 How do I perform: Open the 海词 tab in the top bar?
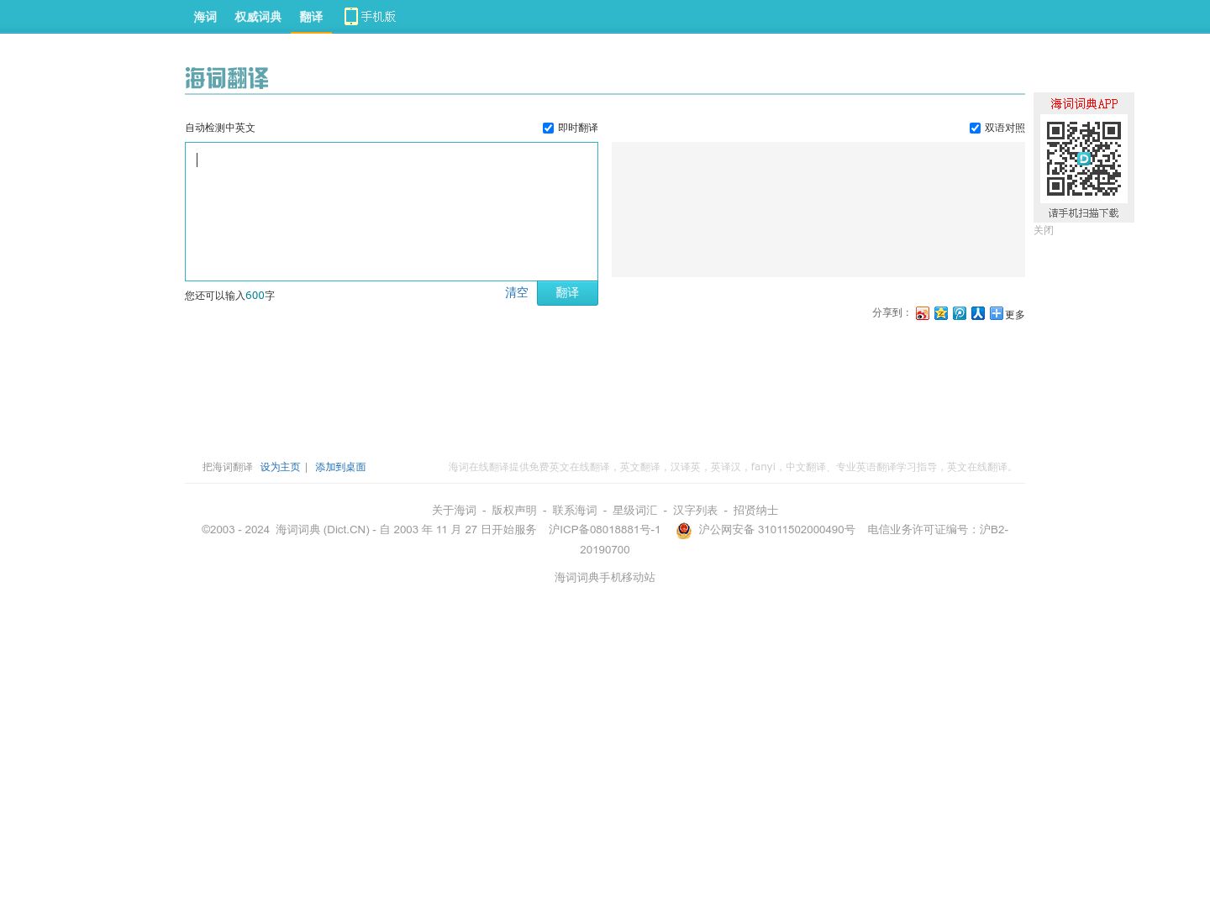tap(205, 17)
